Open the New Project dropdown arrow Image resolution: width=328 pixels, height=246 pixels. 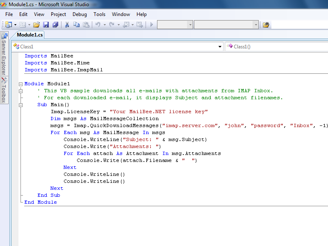(x=15, y=25)
